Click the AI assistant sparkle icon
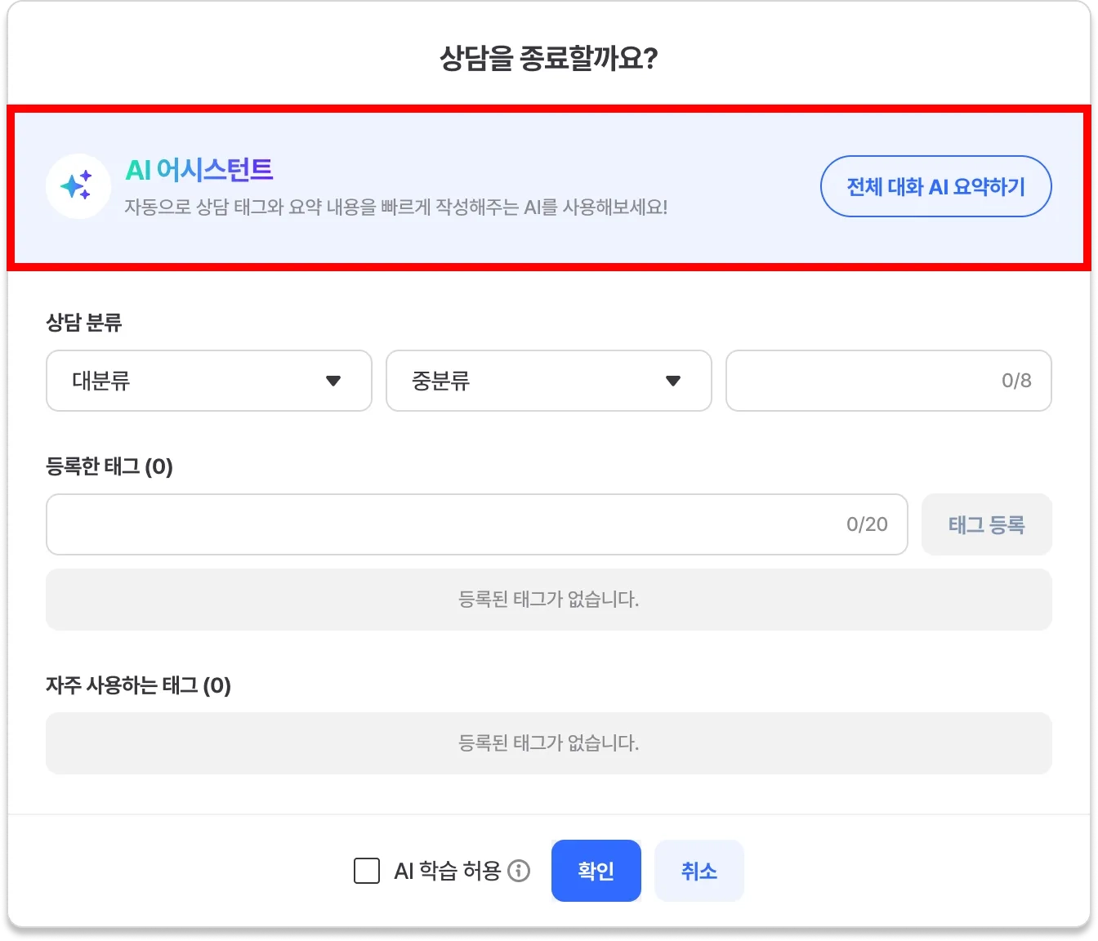This screenshot has width=1098, height=941. coord(78,186)
